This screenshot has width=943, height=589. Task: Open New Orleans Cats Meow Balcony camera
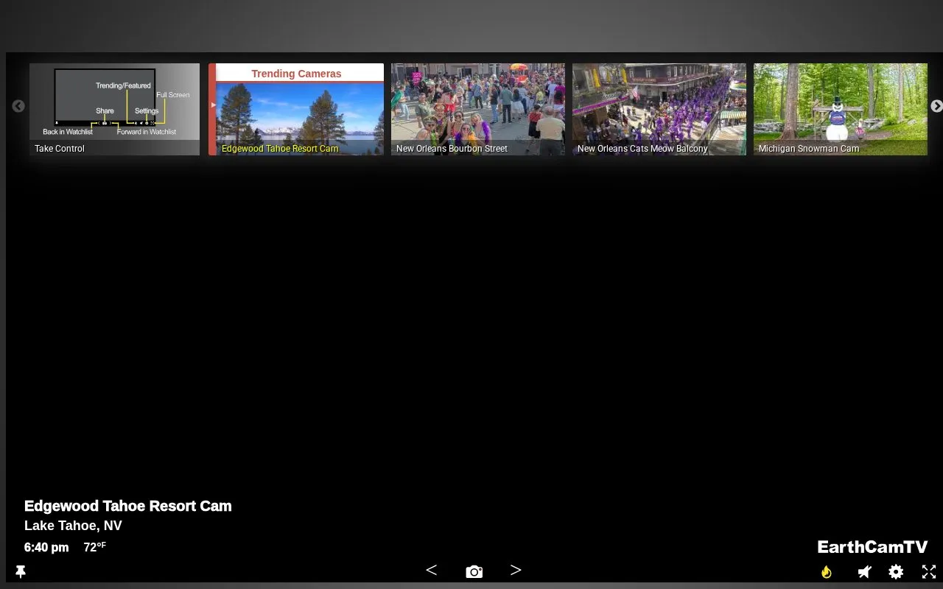(659, 109)
